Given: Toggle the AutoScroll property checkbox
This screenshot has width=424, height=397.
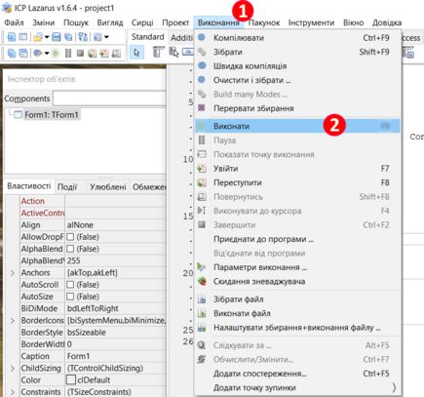Looking at the screenshot, I should coord(70,285).
